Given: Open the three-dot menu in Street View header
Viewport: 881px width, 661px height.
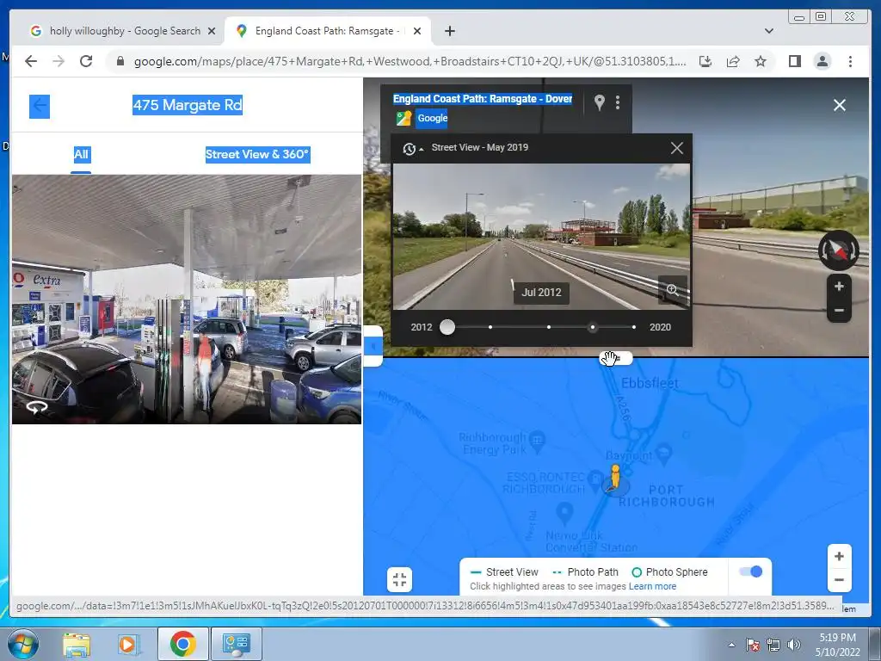Looking at the screenshot, I should 618,102.
